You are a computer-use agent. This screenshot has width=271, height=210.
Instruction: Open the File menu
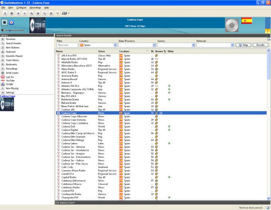tap(3, 8)
